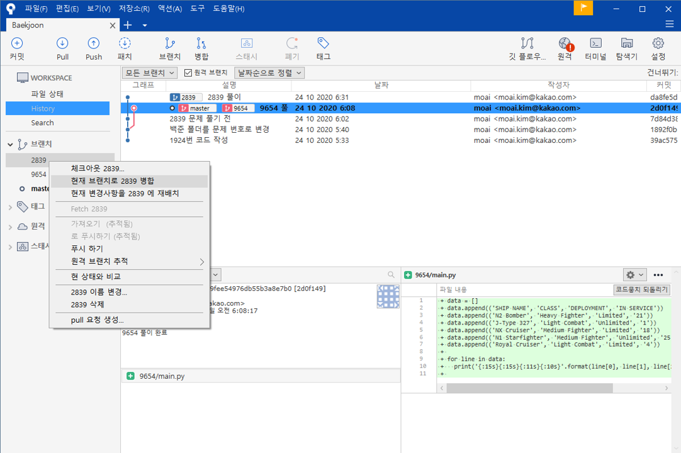681x453 pixels.
Task: Click the SourceTree logo icon in title bar
Action: [11, 8]
